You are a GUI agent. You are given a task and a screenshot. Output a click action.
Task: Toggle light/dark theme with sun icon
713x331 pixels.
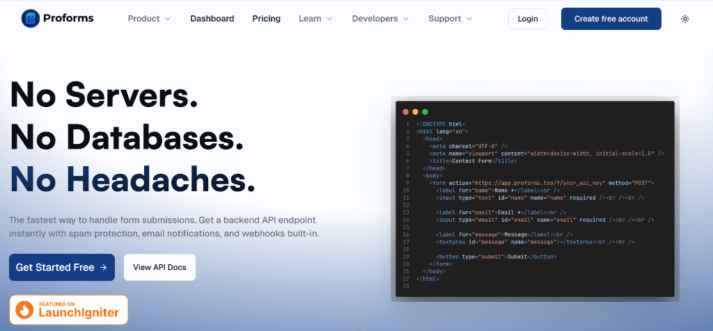[684, 19]
